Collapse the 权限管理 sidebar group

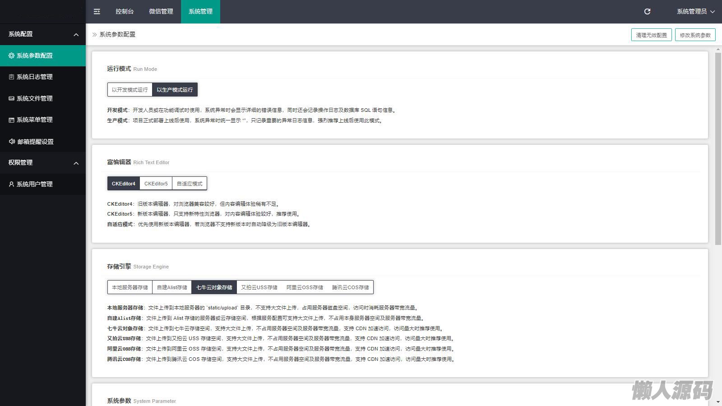[76, 163]
